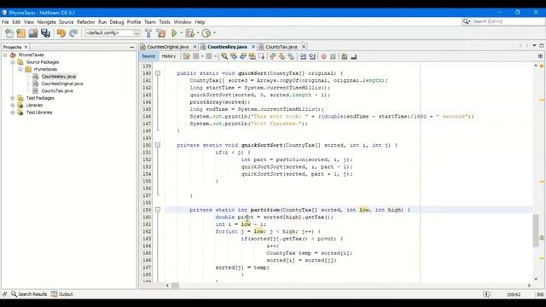
Task: Click the New File toolbar icon
Action: 9,33
